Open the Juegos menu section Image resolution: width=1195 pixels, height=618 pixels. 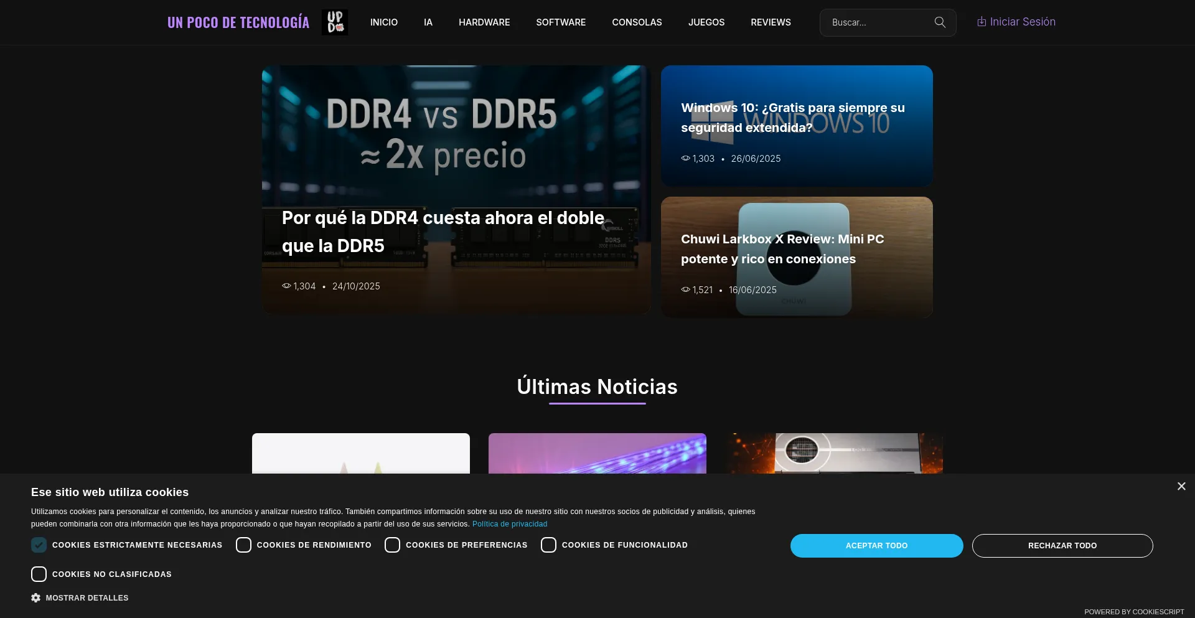pyautogui.click(x=706, y=22)
